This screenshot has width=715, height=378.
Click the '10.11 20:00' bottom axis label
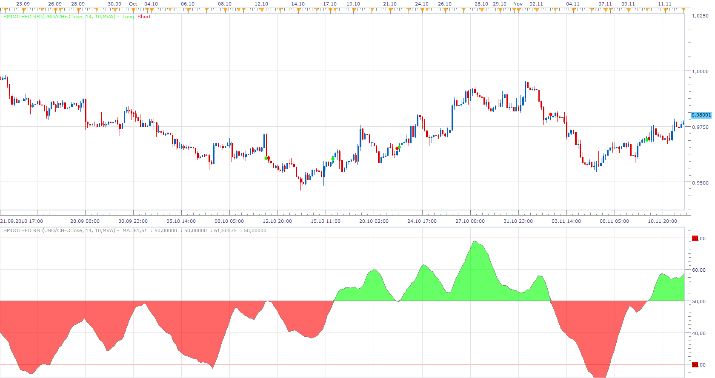662,221
